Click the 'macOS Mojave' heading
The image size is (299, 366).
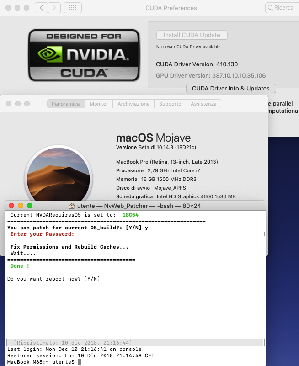[153, 138]
